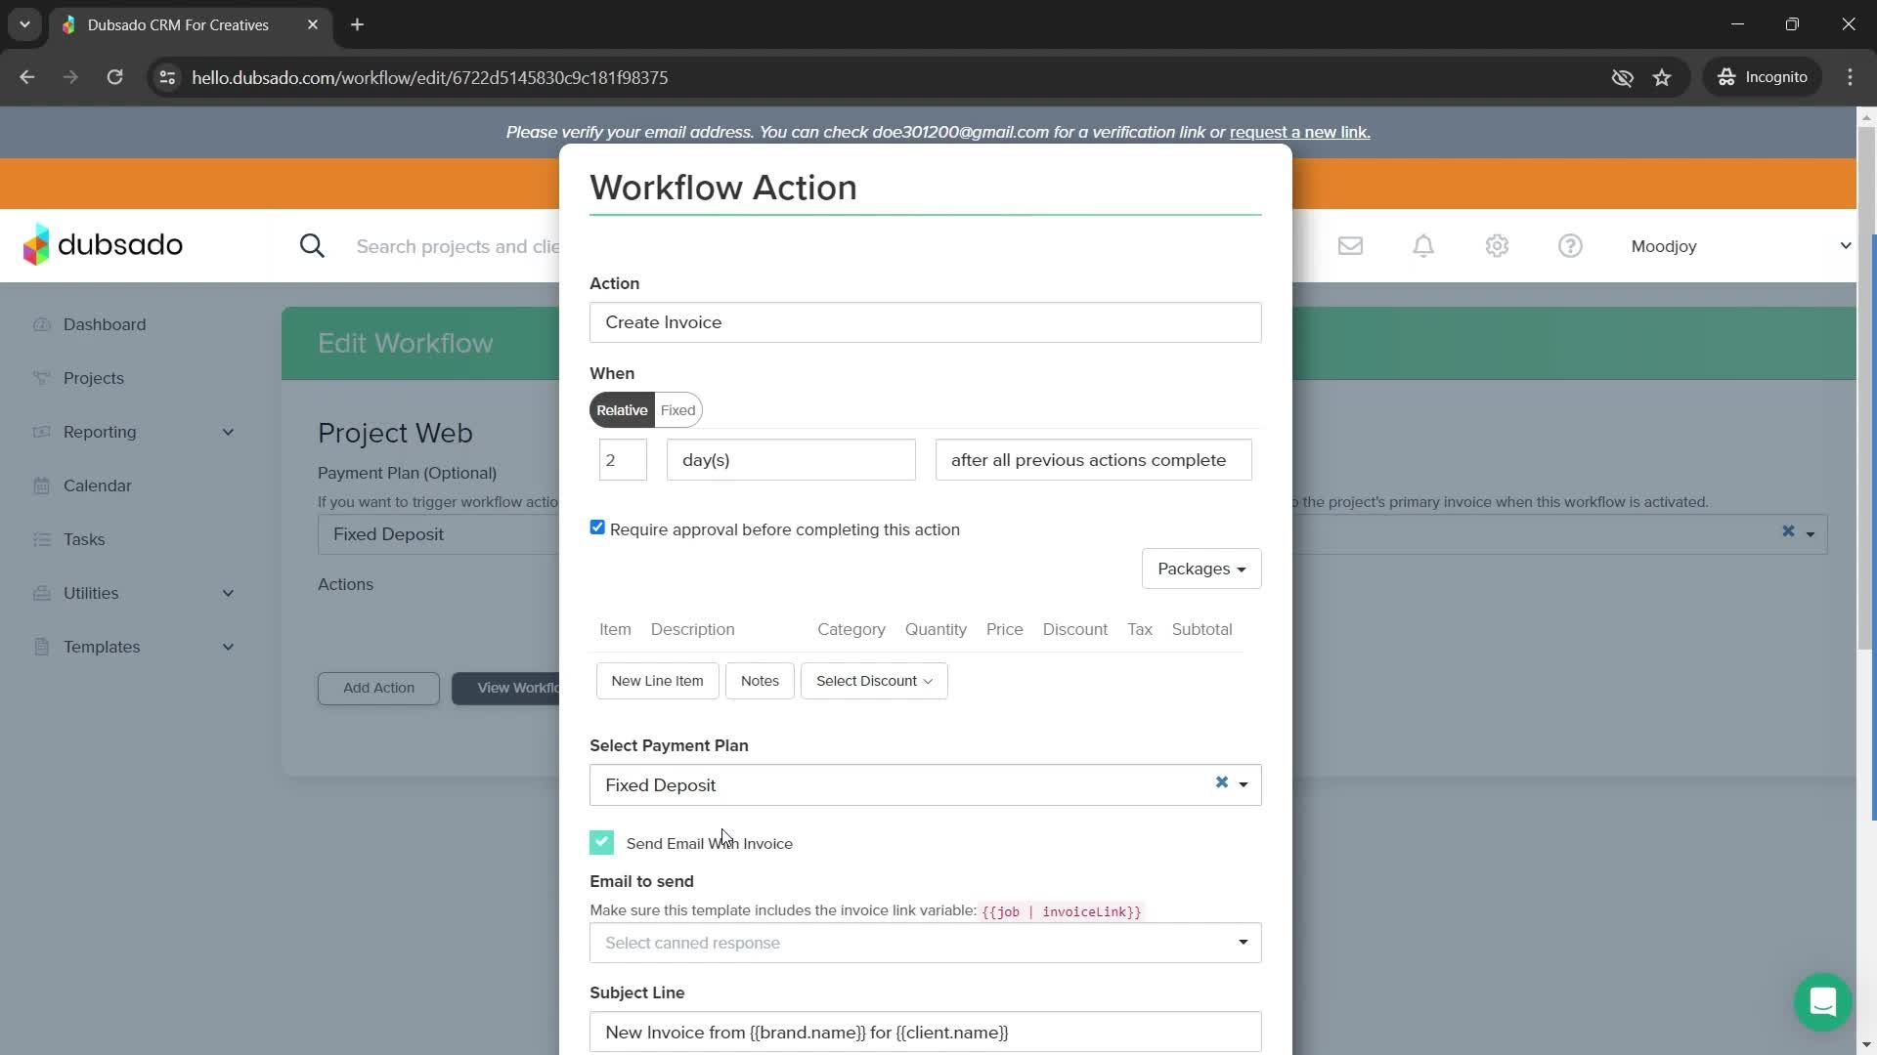1877x1055 pixels.
Task: Open the Chrome three-dot menu
Action: [x=1850, y=77]
